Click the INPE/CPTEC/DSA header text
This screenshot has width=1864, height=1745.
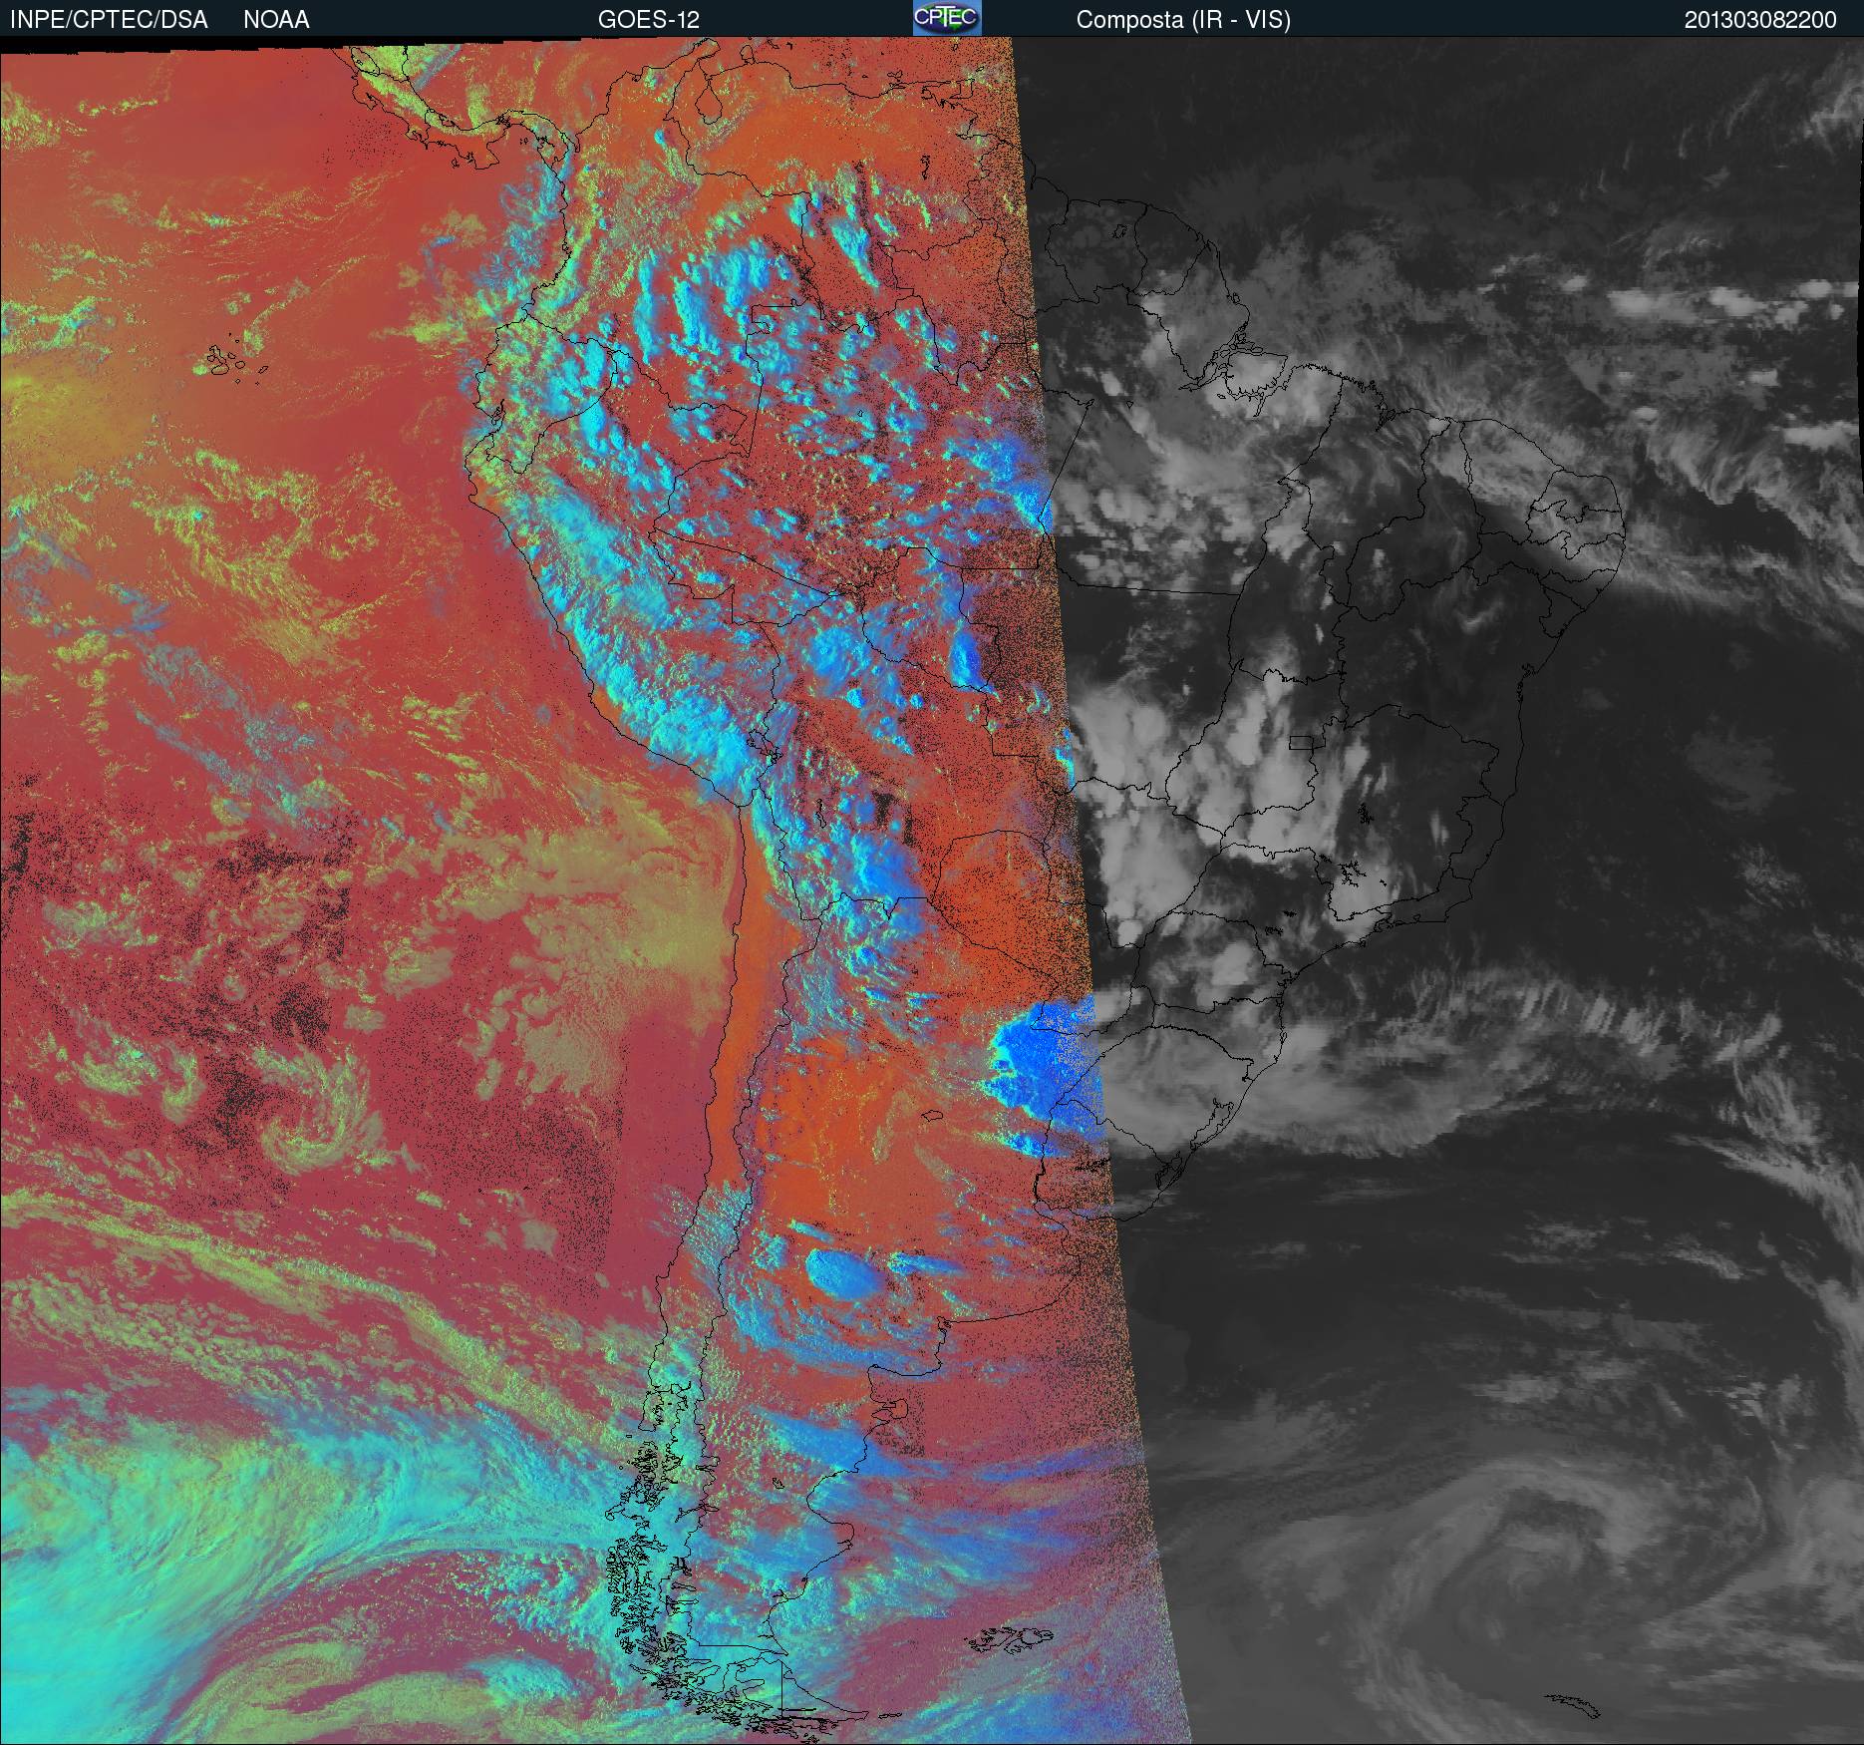(109, 20)
